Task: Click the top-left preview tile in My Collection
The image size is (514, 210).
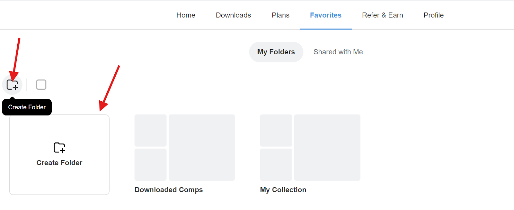Action: (x=276, y=130)
